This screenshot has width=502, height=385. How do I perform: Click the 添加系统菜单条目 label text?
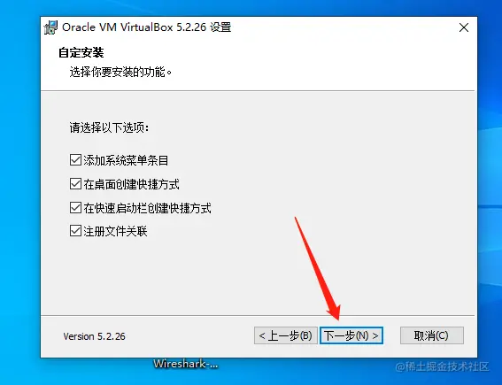tap(126, 160)
